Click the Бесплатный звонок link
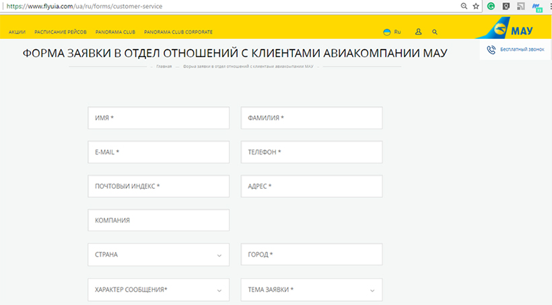Image resolution: width=552 pixels, height=305 pixels. tap(522, 50)
